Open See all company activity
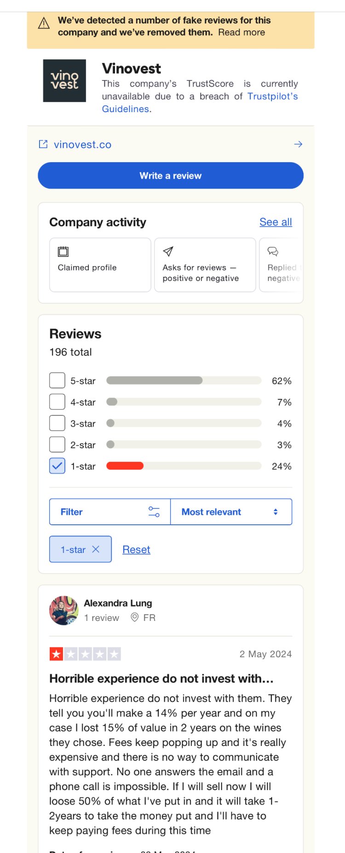The image size is (345, 853). [x=276, y=222]
